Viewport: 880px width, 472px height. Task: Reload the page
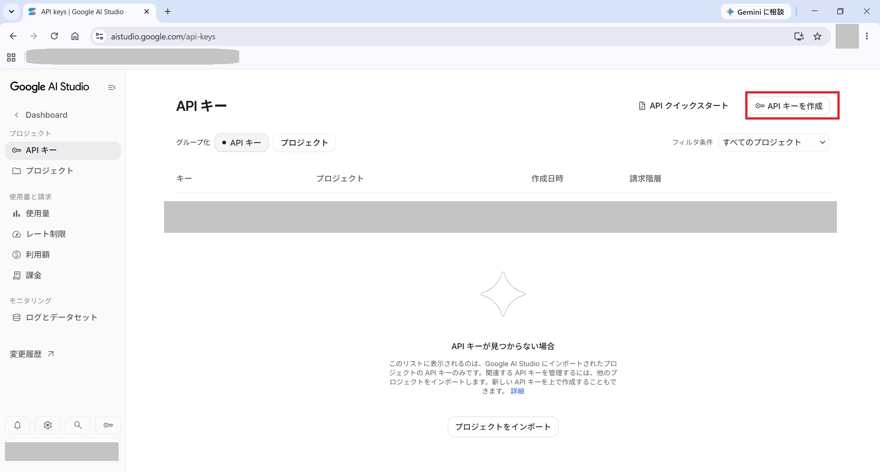click(x=54, y=36)
